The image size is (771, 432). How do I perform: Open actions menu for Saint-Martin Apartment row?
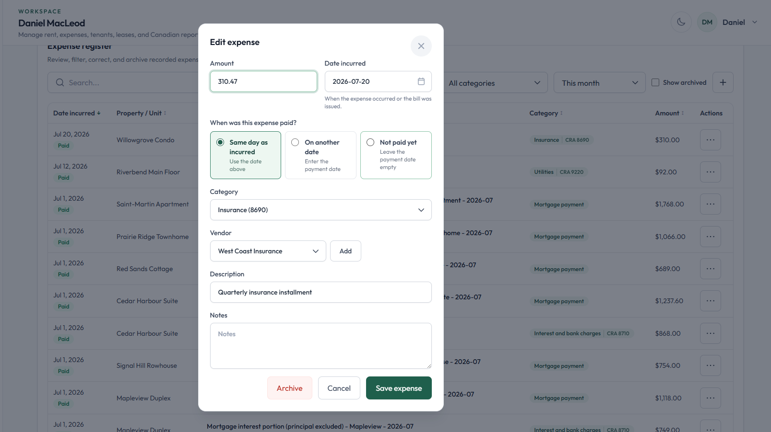(710, 204)
